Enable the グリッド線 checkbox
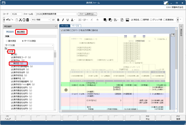 (x=151, y=20)
